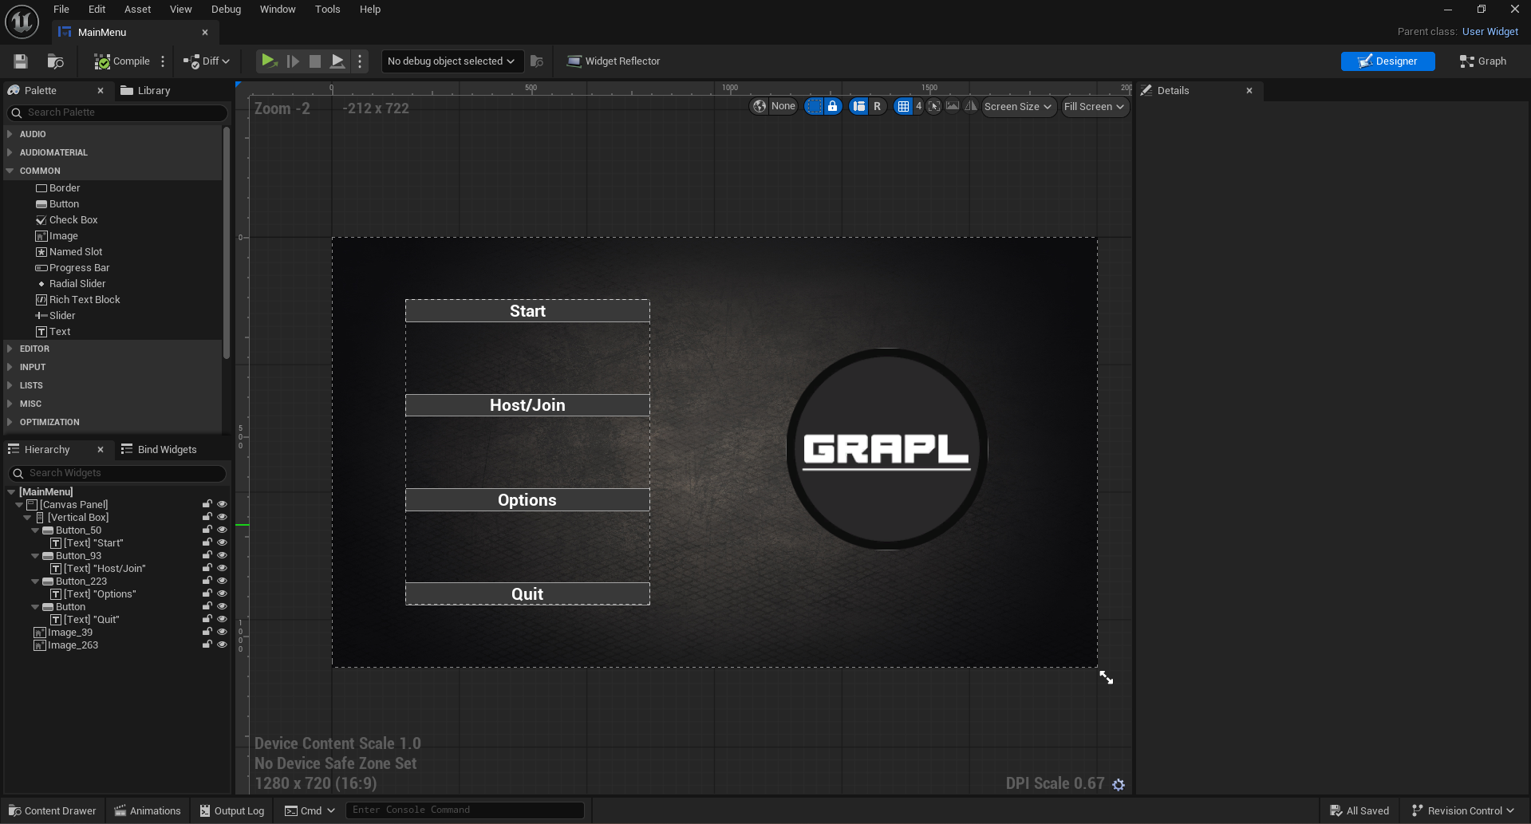
Task: Switch to the Bind Widgets tab
Action: tap(168, 449)
